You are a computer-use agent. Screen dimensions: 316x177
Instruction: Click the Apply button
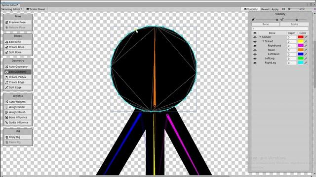coord(275,9)
